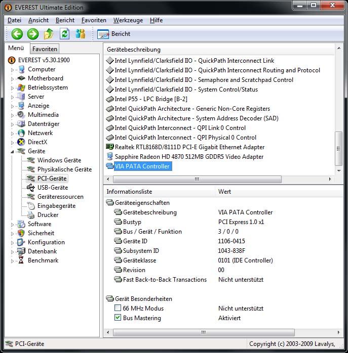Click the Multimedia speaker icon
Viewport: 348px width, 353px height.
coord(21,115)
